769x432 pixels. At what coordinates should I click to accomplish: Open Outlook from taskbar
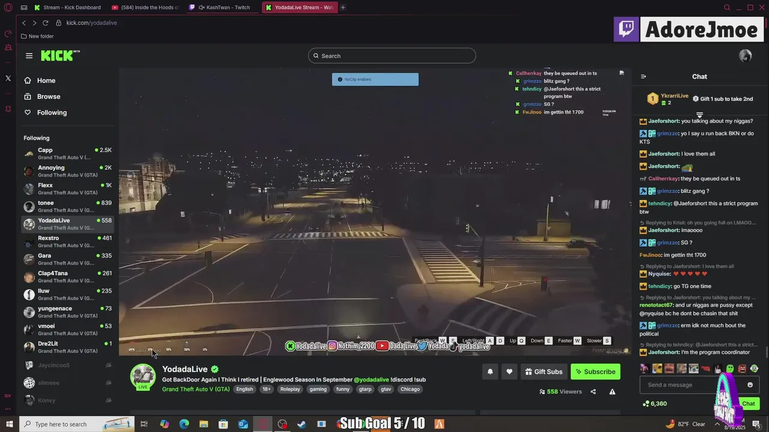[243, 424]
